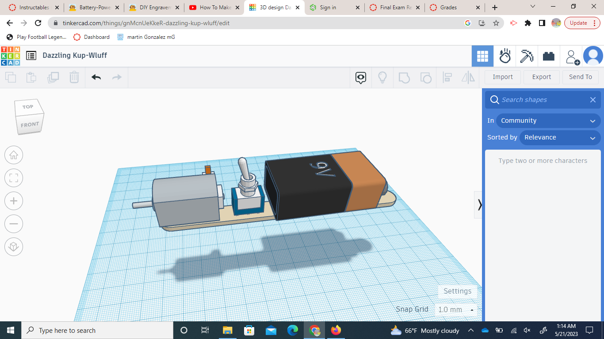Image resolution: width=604 pixels, height=339 pixels.
Task: Group shapes using the group icon
Action: point(404,77)
